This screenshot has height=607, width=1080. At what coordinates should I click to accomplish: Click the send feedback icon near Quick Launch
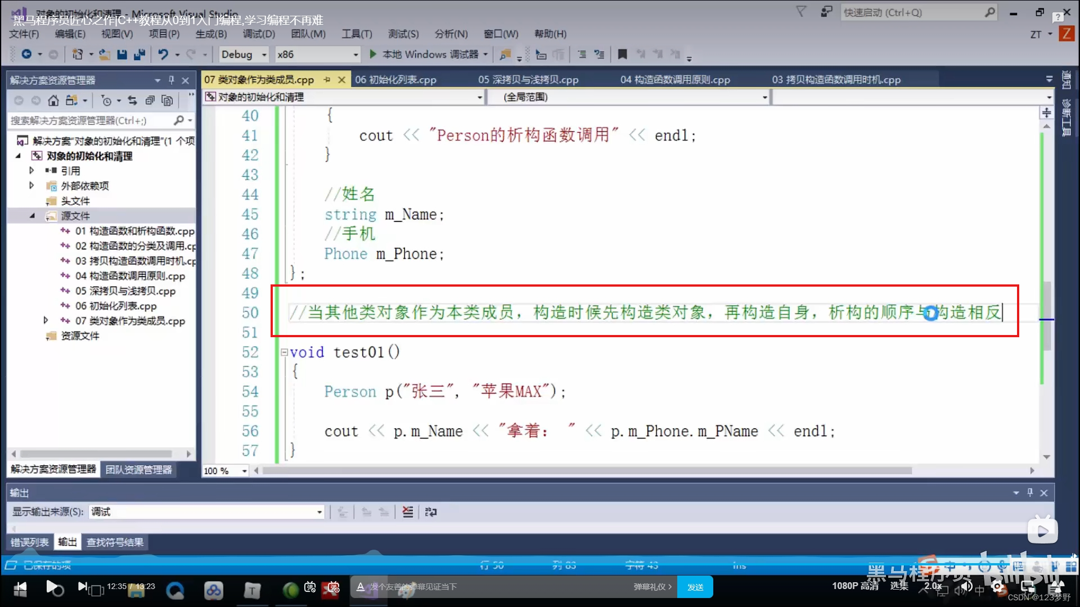[x=826, y=12]
